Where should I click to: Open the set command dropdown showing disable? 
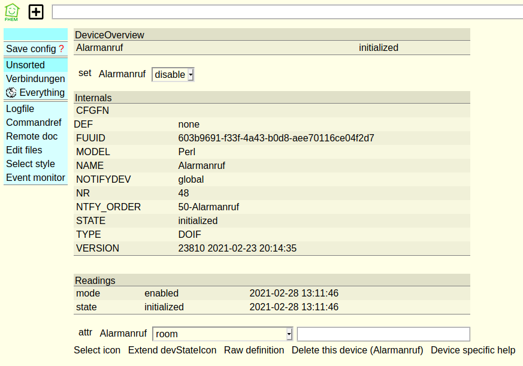click(x=173, y=74)
